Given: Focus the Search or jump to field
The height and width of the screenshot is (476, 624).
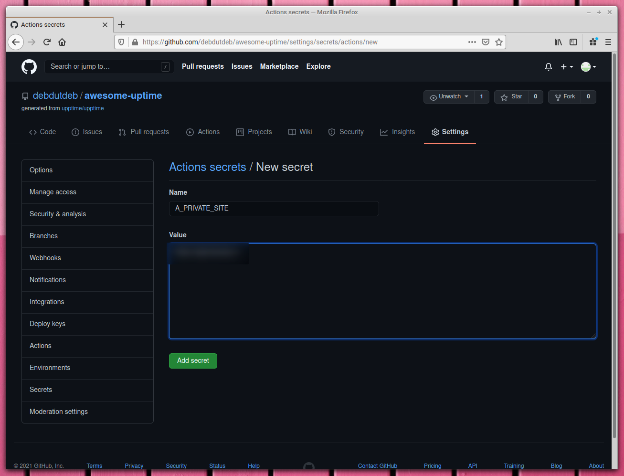Looking at the screenshot, I should pos(109,67).
